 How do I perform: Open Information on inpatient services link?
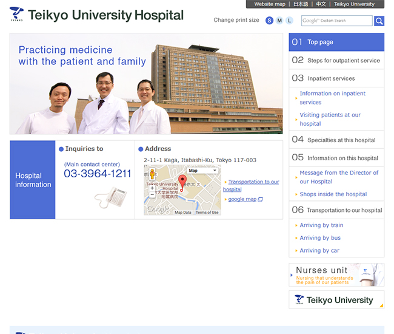coord(332,98)
